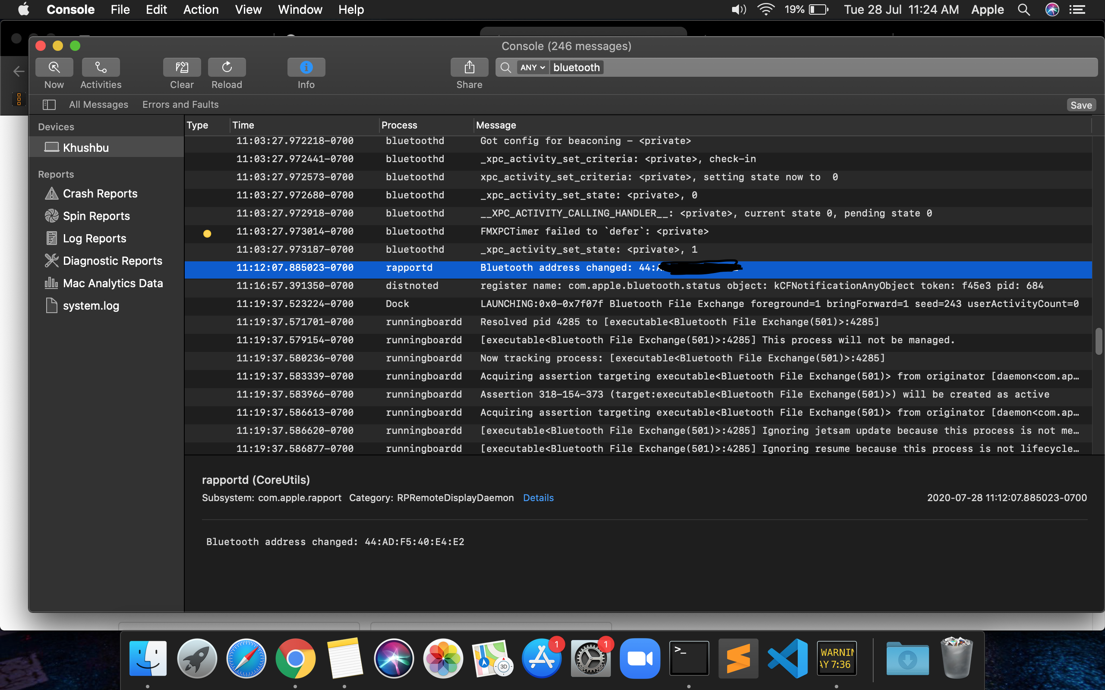The image size is (1105, 690).
Task: Open the Details link
Action: click(538, 498)
